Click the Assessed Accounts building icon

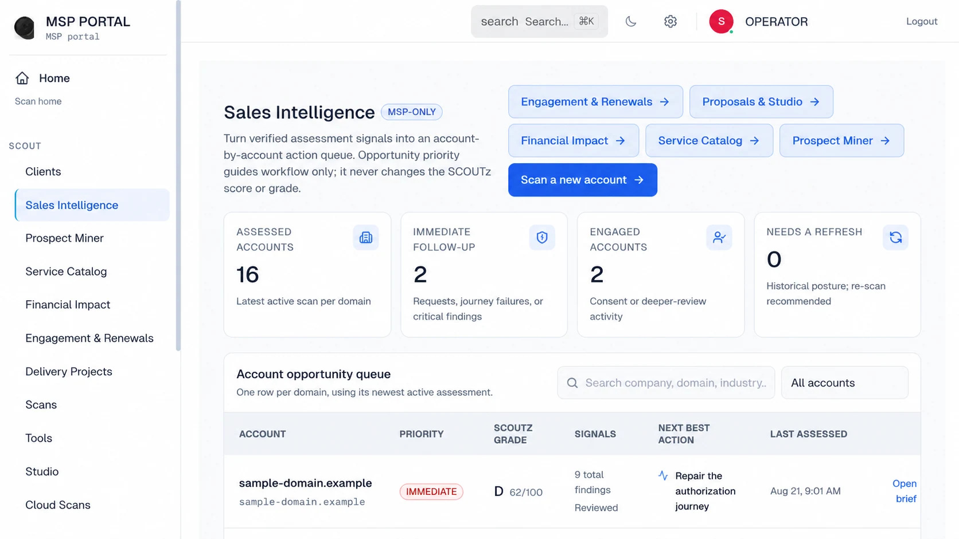point(366,237)
